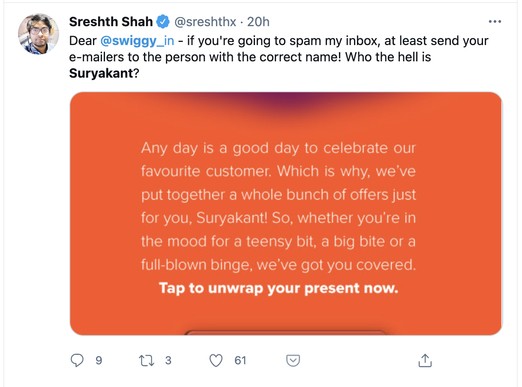The image size is (522, 387).
Task: Open the three-dot more options menu
Action: 495,21
